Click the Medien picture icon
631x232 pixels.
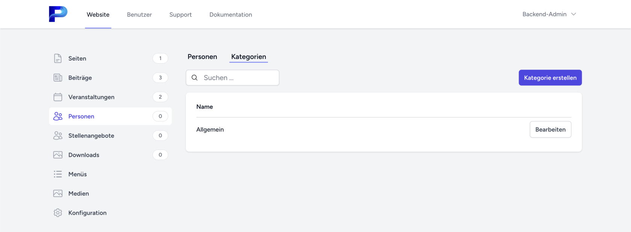pyautogui.click(x=58, y=194)
